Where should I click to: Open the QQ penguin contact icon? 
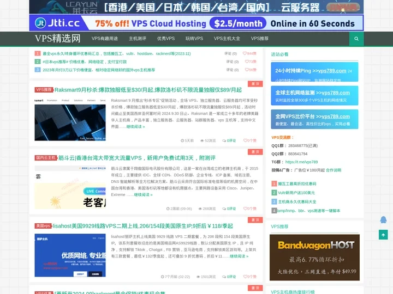383,220
